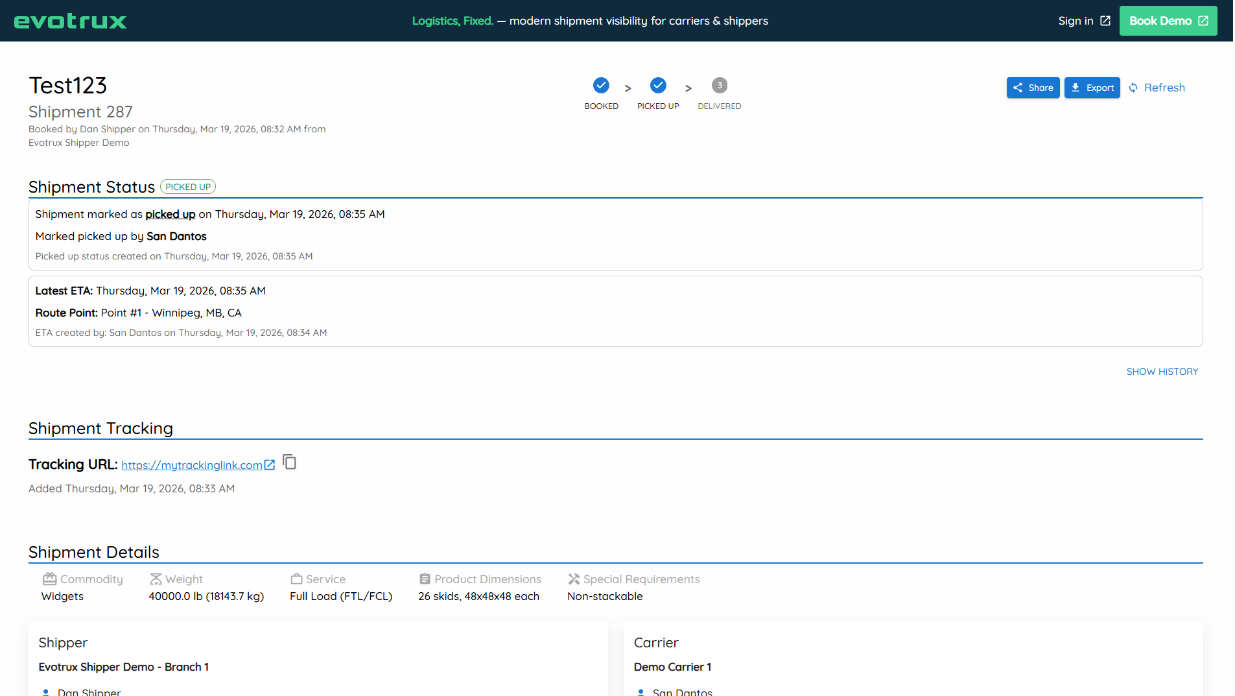Click the Commodity gift-box icon
This screenshot has width=1235, height=696.
tap(50, 579)
